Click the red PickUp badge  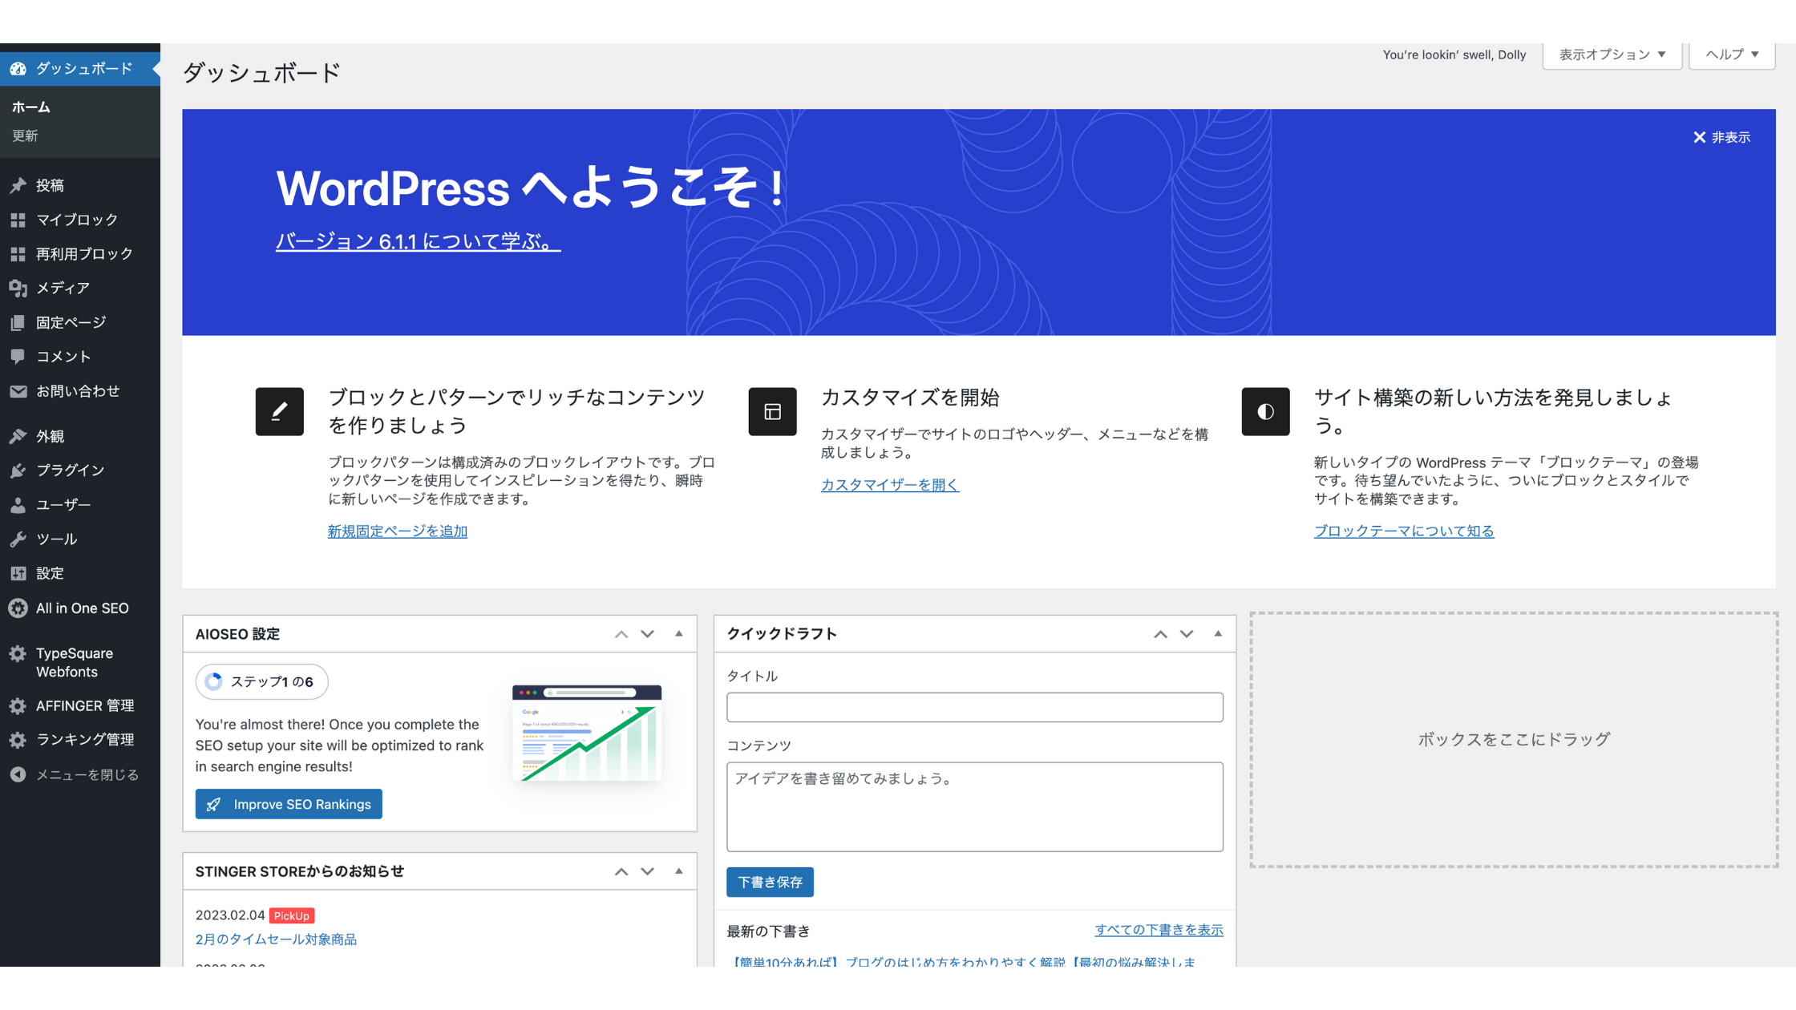292,915
